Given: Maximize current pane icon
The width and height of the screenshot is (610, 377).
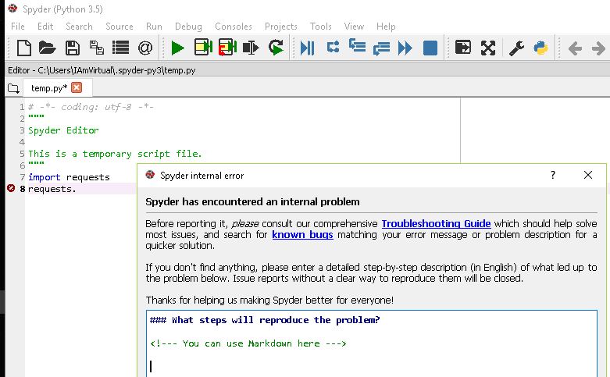Looking at the screenshot, I should 463,48.
